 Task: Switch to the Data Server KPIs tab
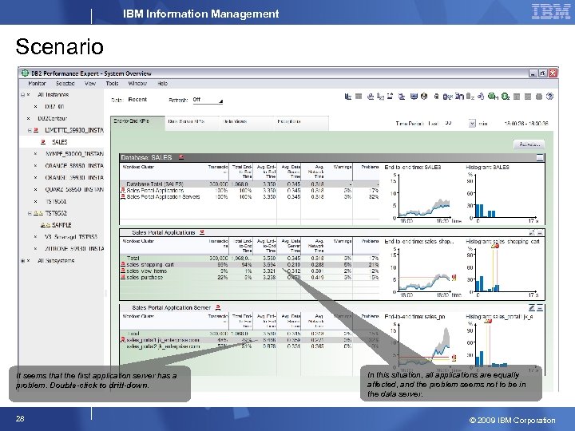coord(193,124)
